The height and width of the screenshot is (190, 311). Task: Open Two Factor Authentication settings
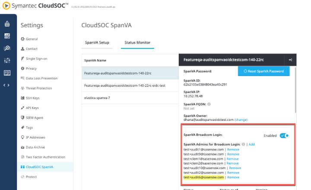pyautogui.click(x=45, y=157)
